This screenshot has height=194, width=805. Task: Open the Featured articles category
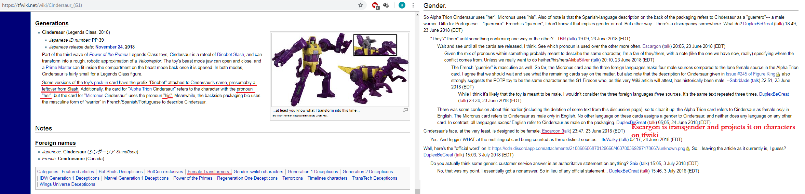pos(78,171)
